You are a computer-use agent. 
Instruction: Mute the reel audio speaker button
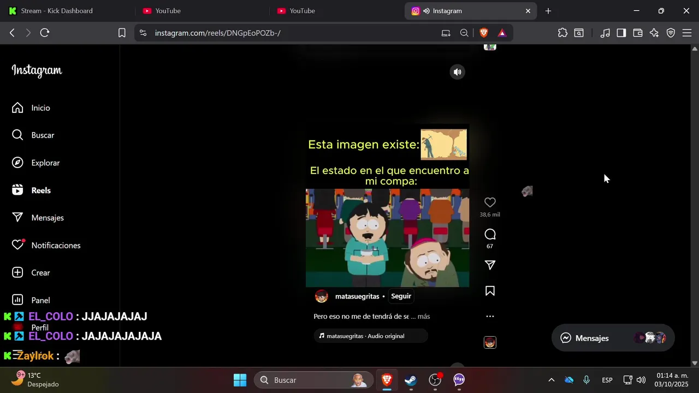(457, 72)
